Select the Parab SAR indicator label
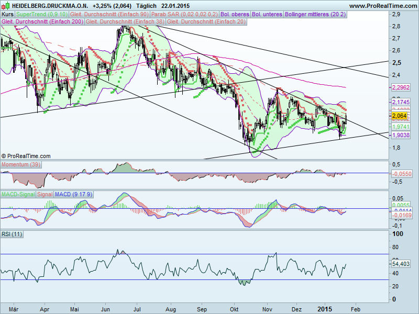419x314 pixels. pyautogui.click(x=184, y=14)
